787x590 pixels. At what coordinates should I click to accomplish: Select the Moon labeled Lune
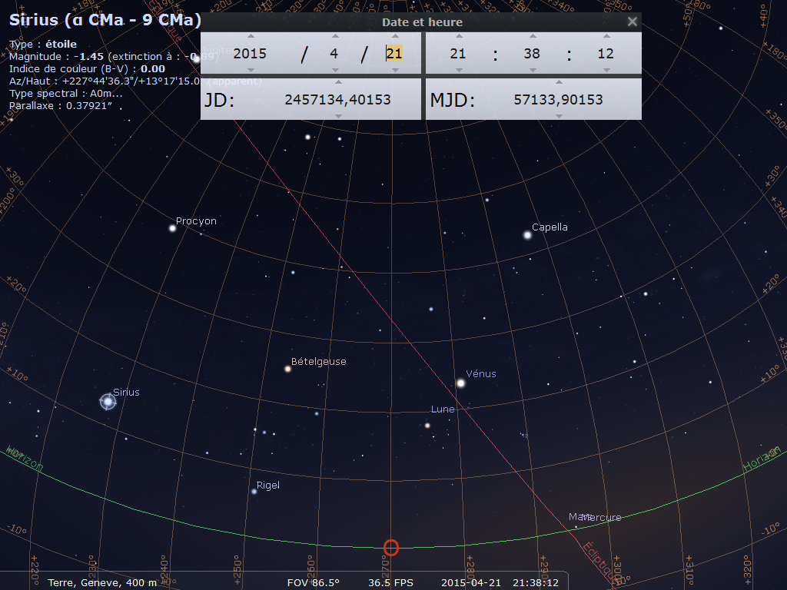pyautogui.click(x=427, y=425)
